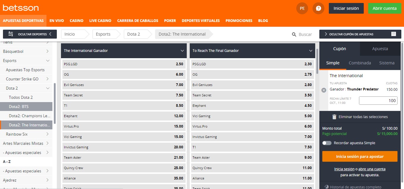Open Live Casino menu item
The image size is (404, 189).
click(100, 21)
